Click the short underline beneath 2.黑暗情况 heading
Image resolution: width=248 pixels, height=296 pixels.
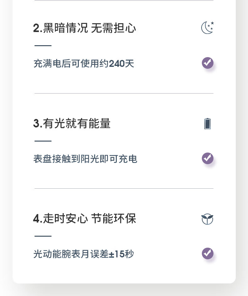43,46
